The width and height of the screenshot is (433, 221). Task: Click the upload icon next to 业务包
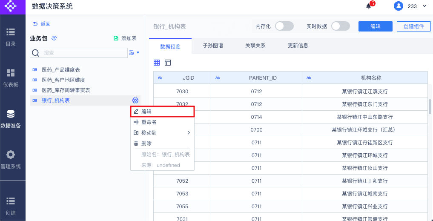tap(54, 38)
